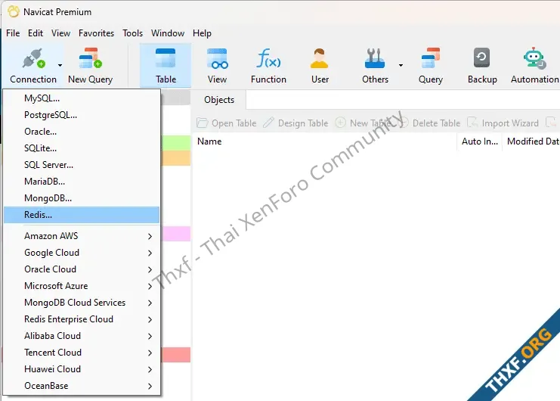Screen dimensions: 560x401
Task: Choose SQL Server... connection type
Action: [82, 165]
